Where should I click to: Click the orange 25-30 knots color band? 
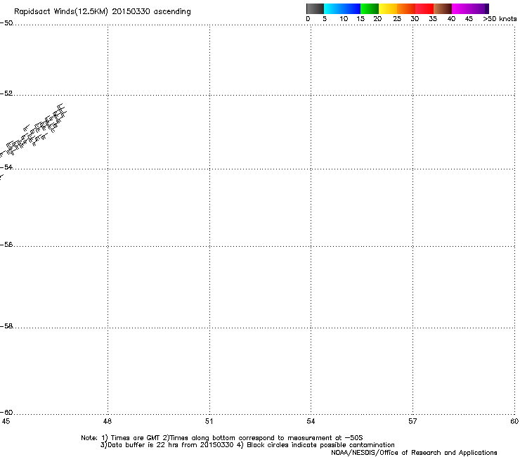coord(406,8)
